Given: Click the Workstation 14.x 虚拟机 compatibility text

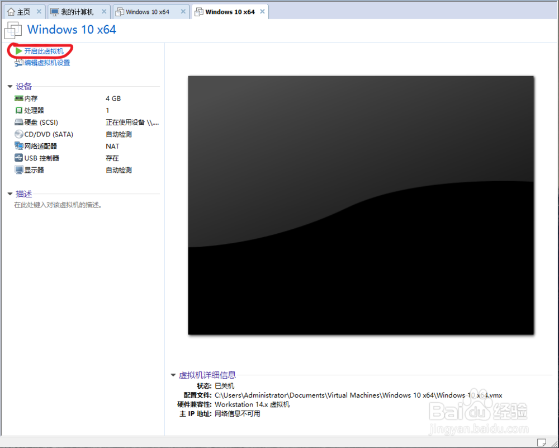Looking at the screenshot, I should [252, 404].
